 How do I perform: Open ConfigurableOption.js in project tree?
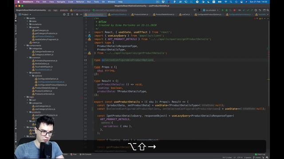[47, 79]
